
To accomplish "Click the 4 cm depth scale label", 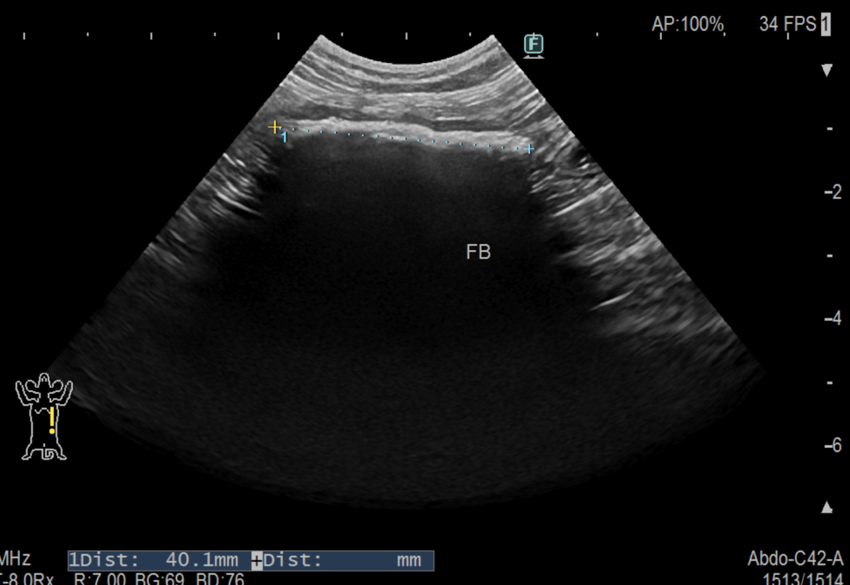I will pyautogui.click(x=831, y=319).
